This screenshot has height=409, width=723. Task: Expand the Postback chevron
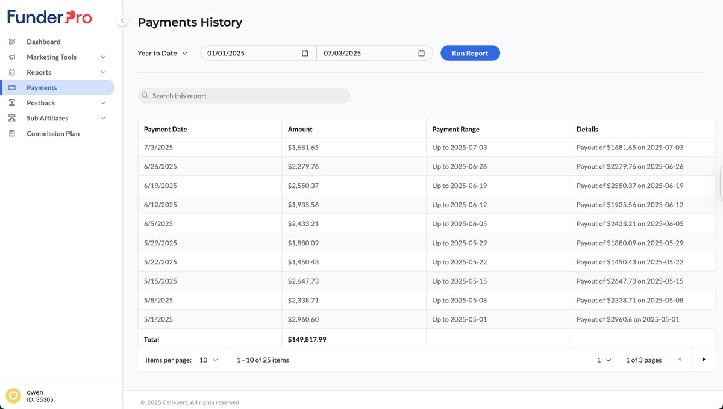pos(103,103)
